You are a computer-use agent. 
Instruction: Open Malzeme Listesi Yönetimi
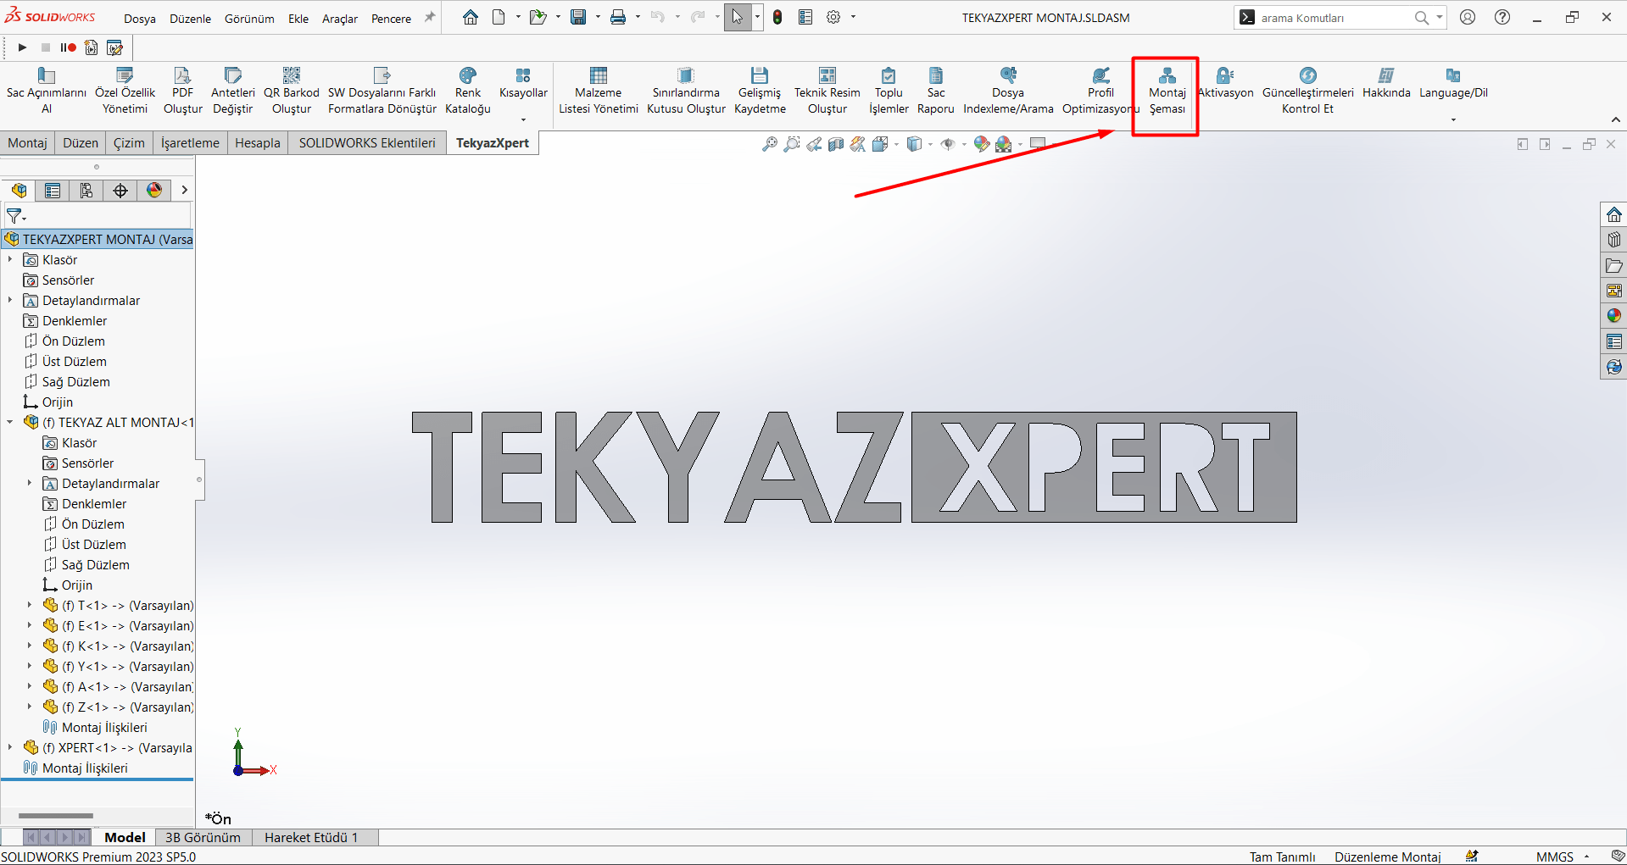pyautogui.click(x=599, y=91)
